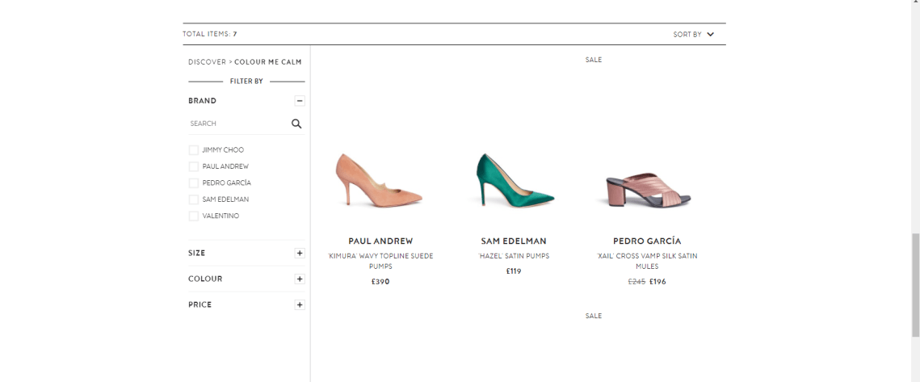The width and height of the screenshot is (920, 382).
Task: Open 'Hazel' Satin Pumps product link
Action: (x=513, y=256)
